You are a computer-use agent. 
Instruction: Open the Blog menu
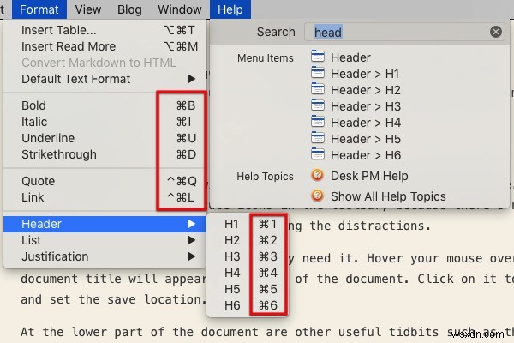coord(129,9)
